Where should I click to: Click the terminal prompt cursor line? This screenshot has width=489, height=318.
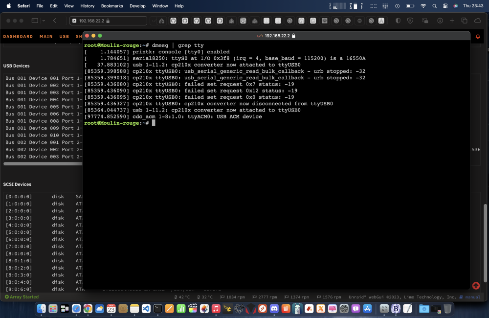tap(120, 123)
